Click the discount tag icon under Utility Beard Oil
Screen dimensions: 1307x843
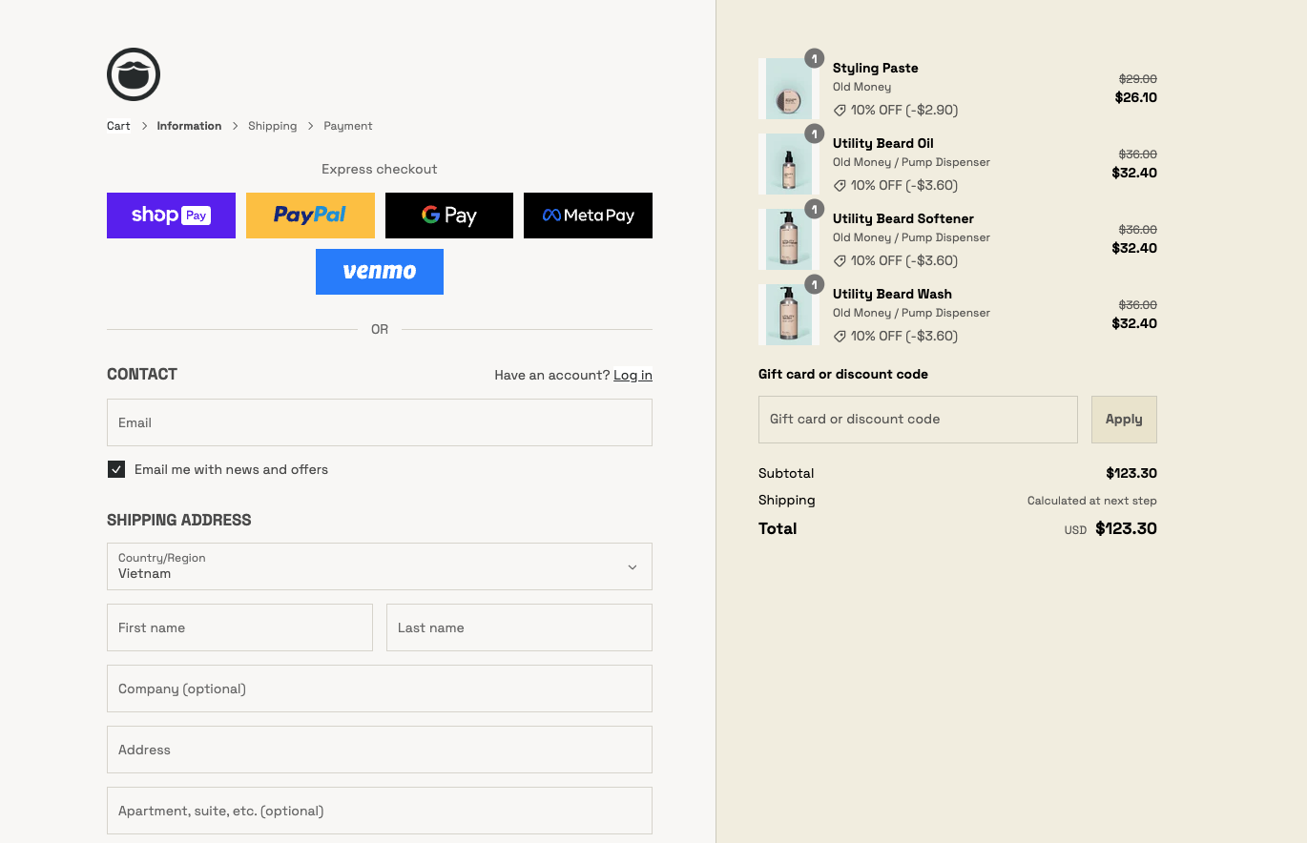840,185
